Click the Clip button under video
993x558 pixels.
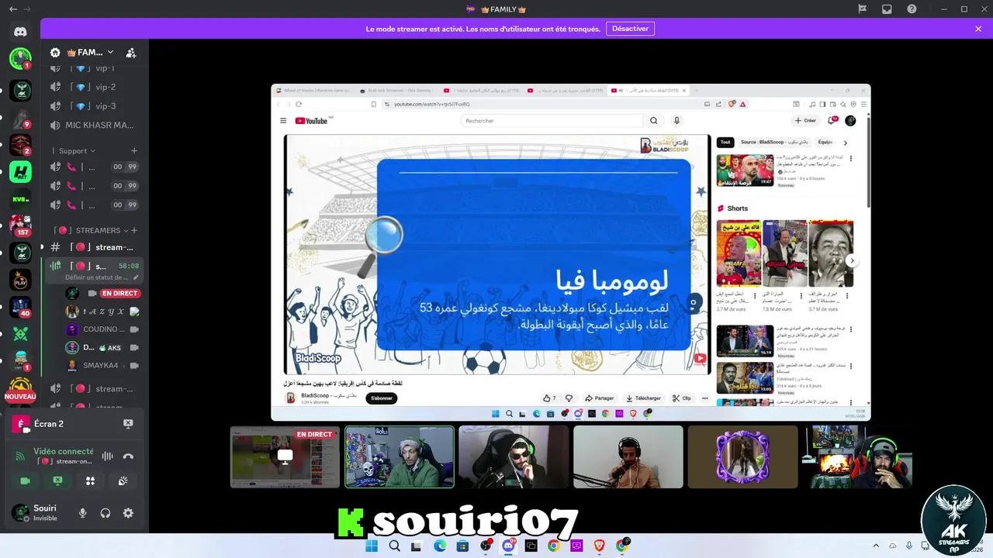682,398
